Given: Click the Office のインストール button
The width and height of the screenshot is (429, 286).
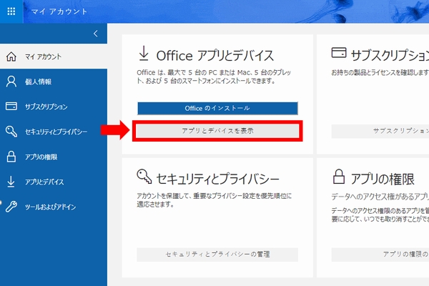Looking at the screenshot, I should coord(217,109).
